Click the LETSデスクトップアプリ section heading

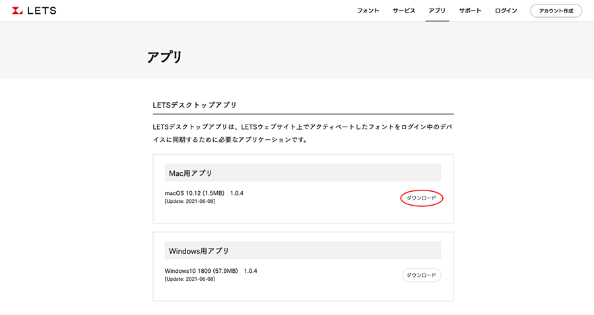pyautogui.click(x=195, y=105)
